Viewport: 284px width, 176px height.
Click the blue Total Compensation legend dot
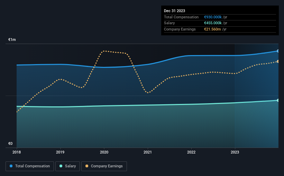tap(11, 166)
